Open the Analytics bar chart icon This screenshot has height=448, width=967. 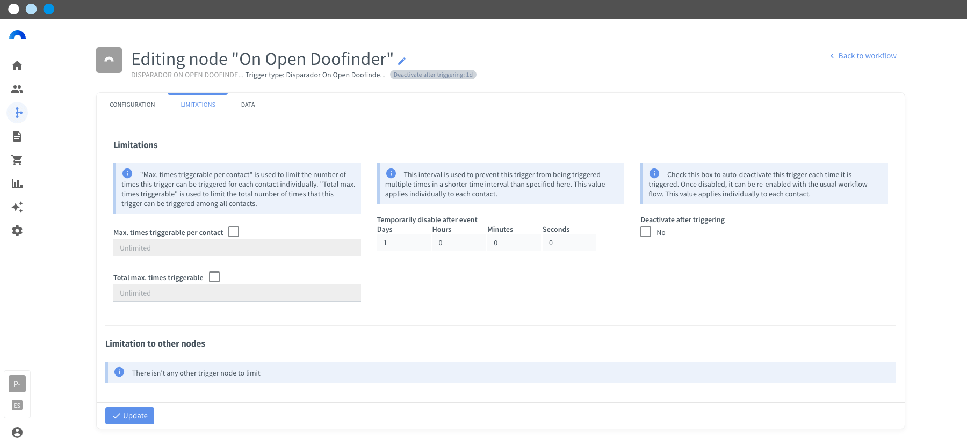tap(17, 183)
